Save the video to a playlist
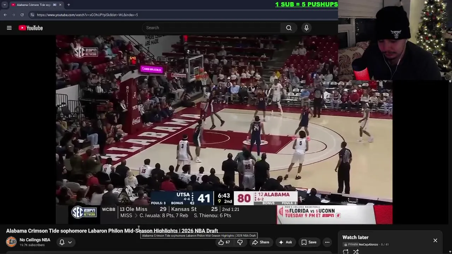 tap(309, 242)
